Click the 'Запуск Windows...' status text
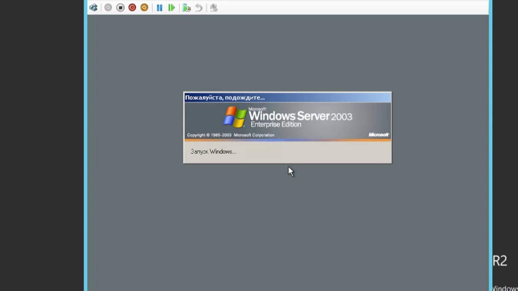 click(x=213, y=152)
